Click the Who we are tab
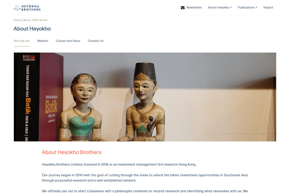Screen dimensions: 290x193 click(22, 41)
